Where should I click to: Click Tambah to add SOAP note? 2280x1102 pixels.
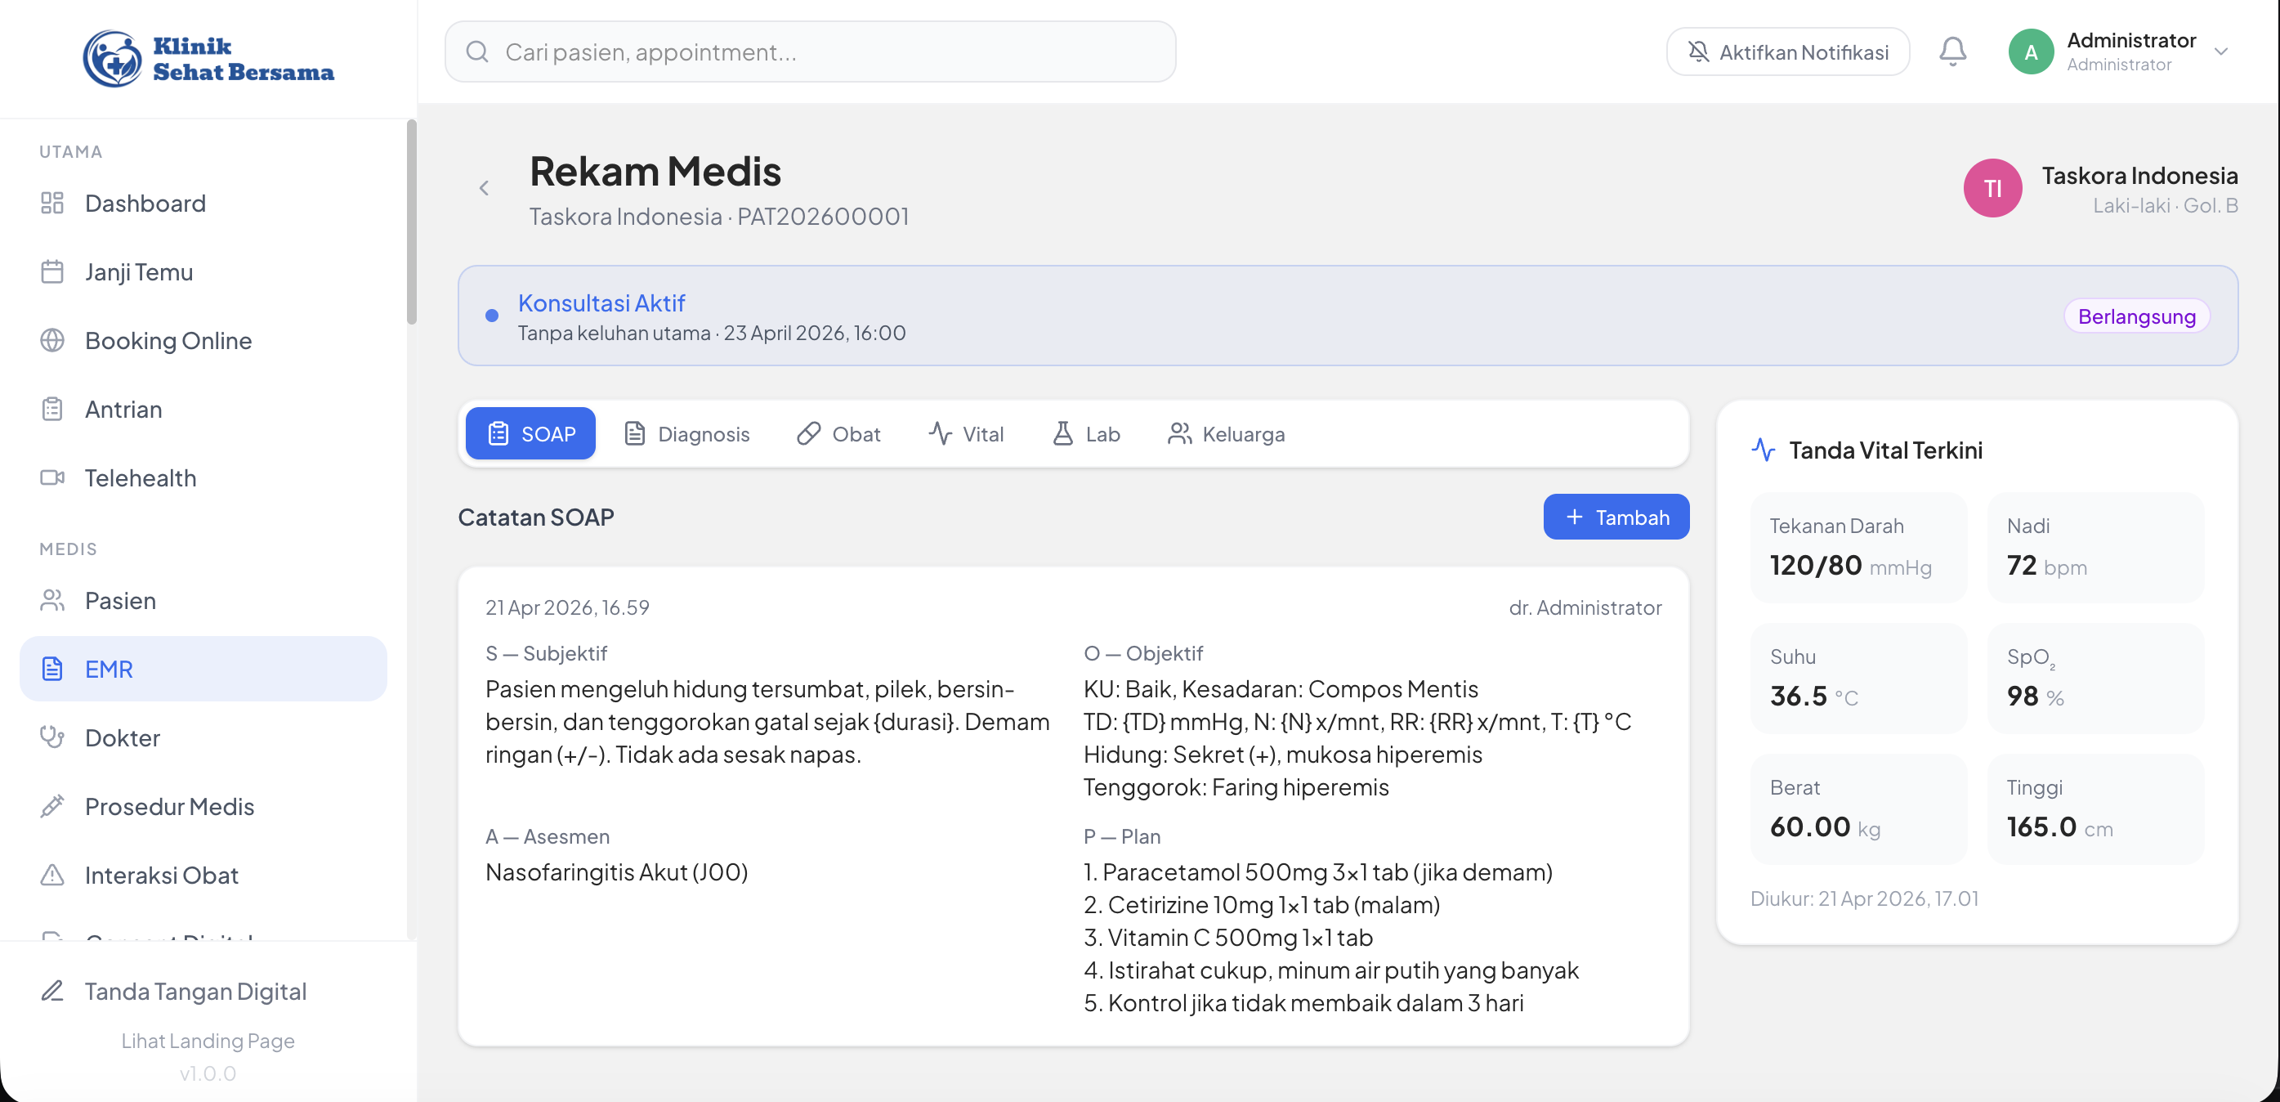(x=1616, y=517)
